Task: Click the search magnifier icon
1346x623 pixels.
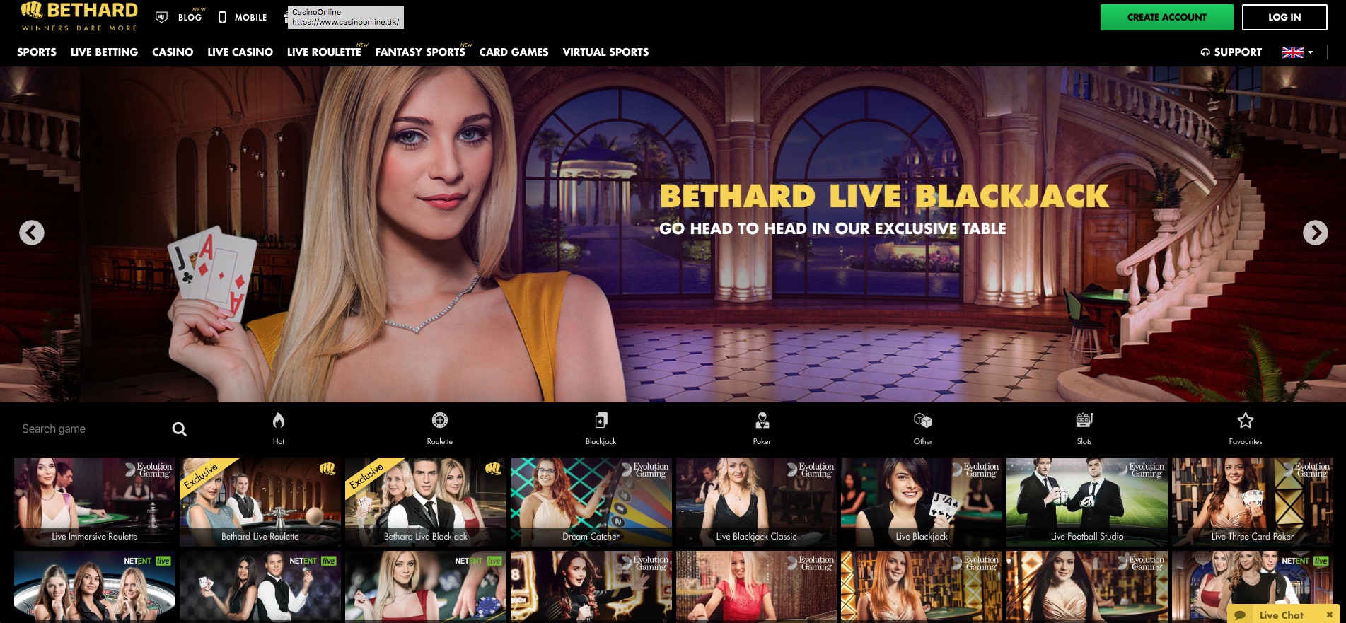Action: point(180,429)
